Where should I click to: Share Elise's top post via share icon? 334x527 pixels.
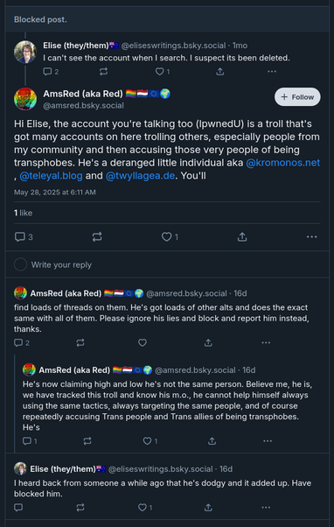pos(219,72)
